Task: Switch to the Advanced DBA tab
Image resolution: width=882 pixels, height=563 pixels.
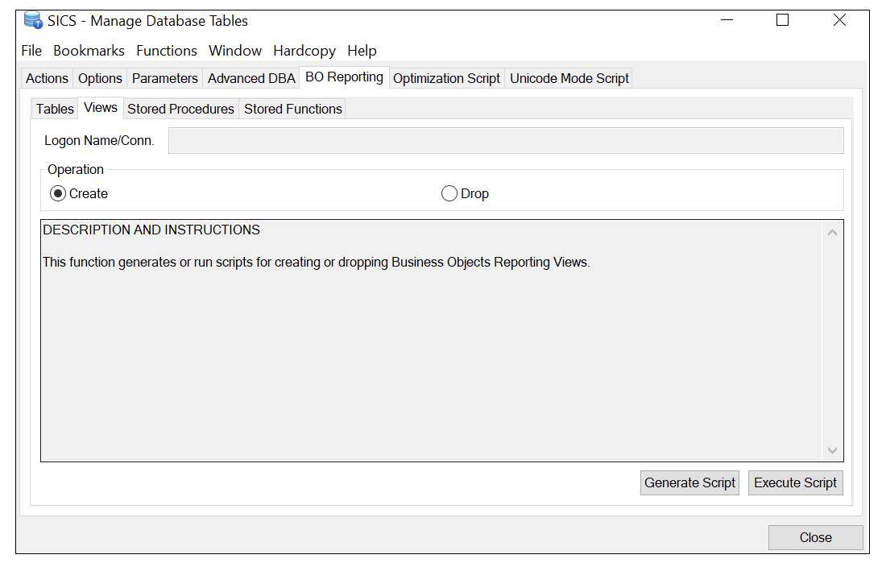Action: point(251,78)
